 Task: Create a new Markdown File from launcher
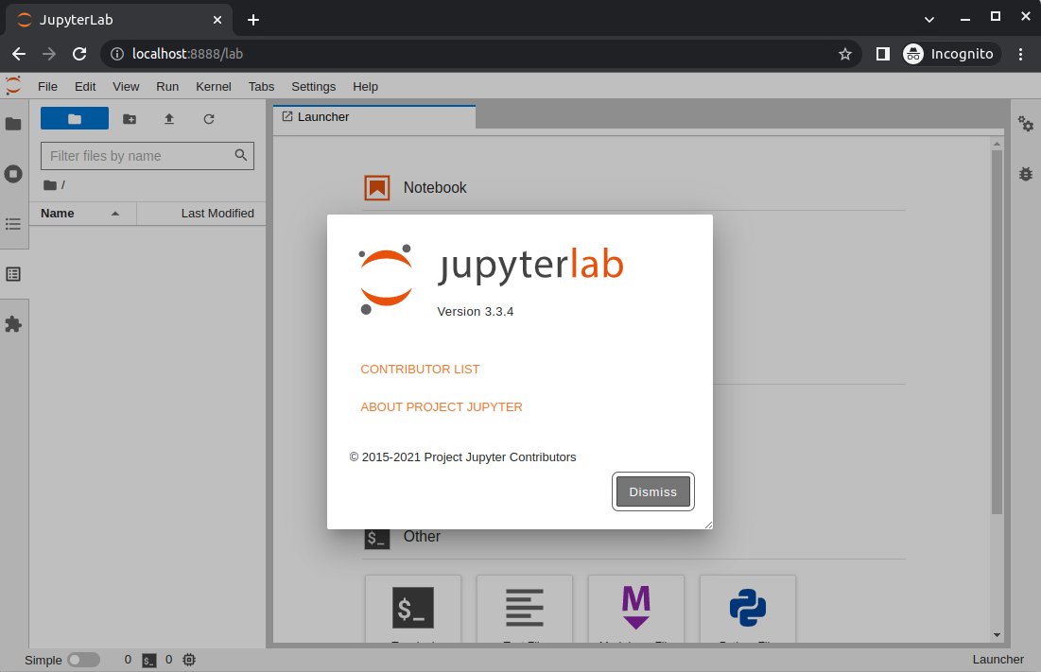click(636, 609)
